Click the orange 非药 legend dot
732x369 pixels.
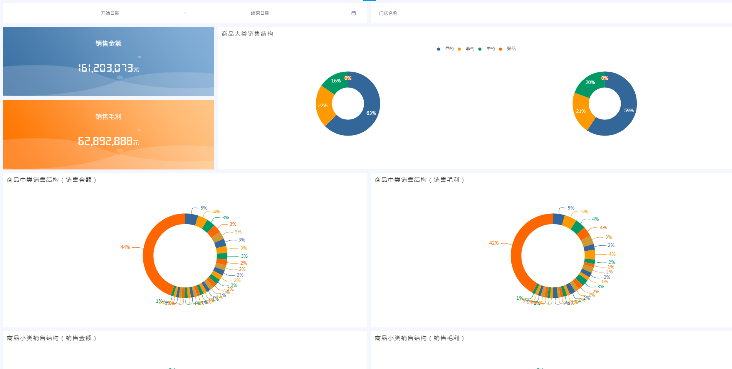coord(459,49)
